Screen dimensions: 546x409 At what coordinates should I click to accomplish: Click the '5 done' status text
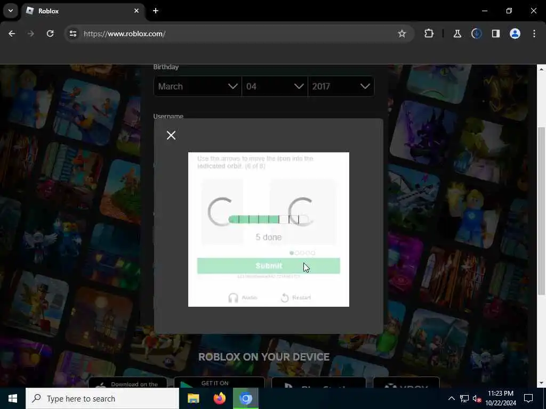point(269,237)
